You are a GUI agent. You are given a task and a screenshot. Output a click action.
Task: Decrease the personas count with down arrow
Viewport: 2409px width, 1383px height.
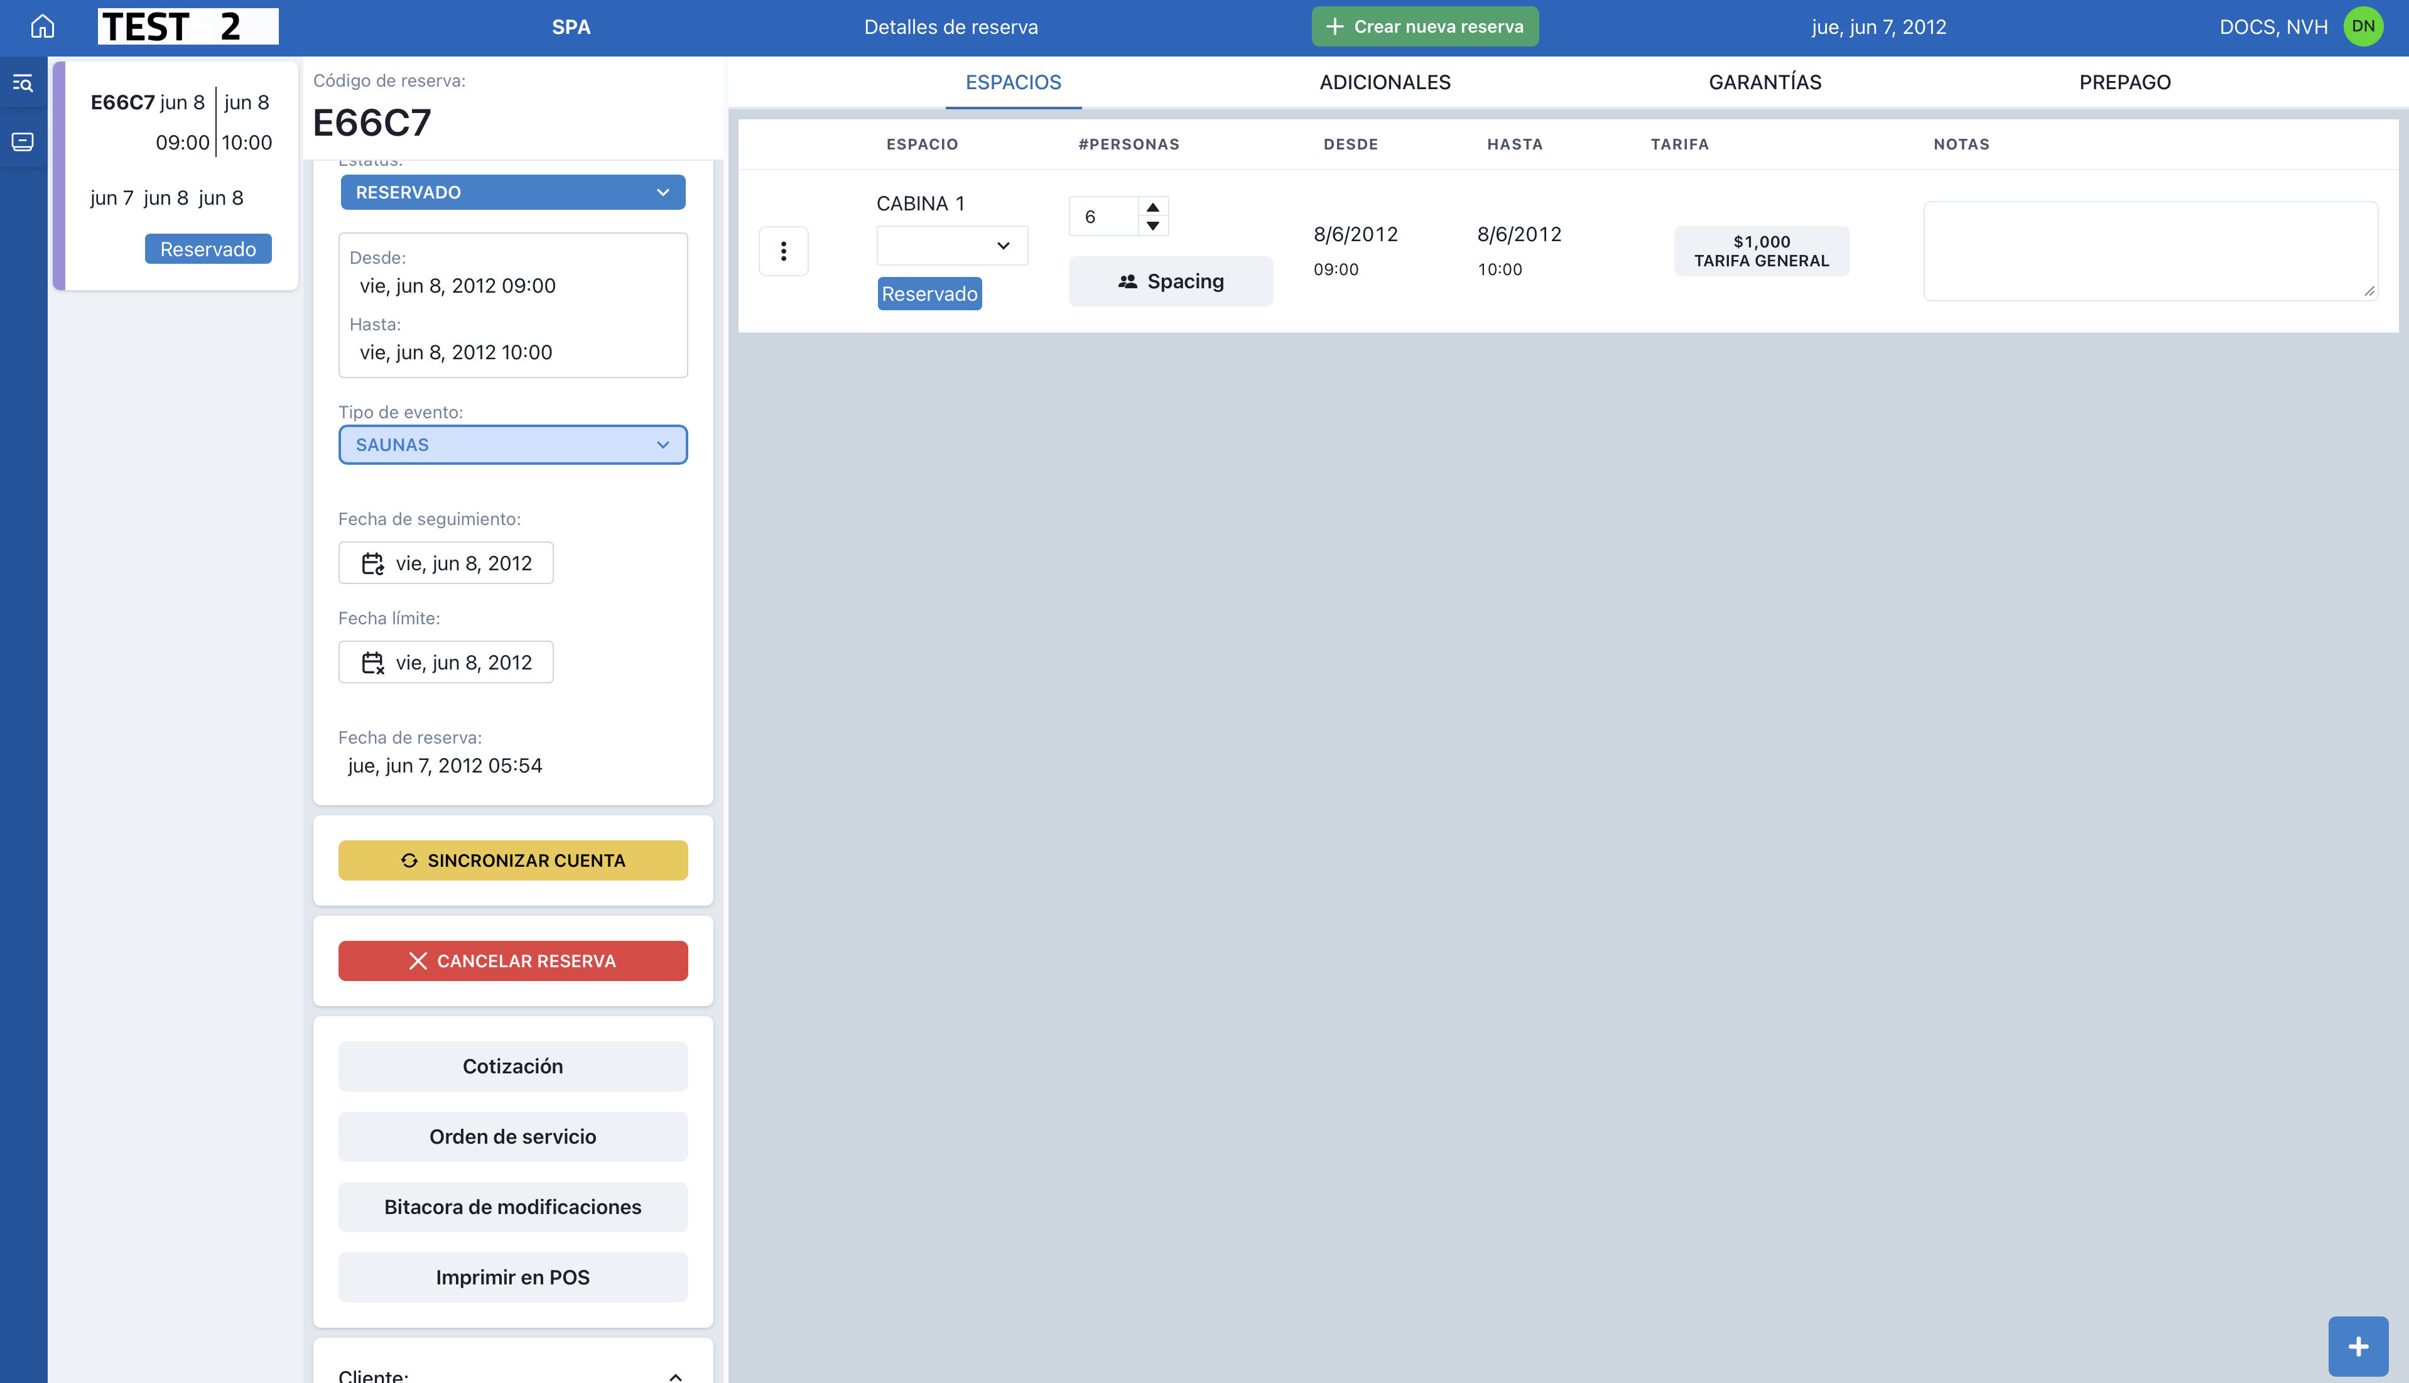tap(1153, 226)
